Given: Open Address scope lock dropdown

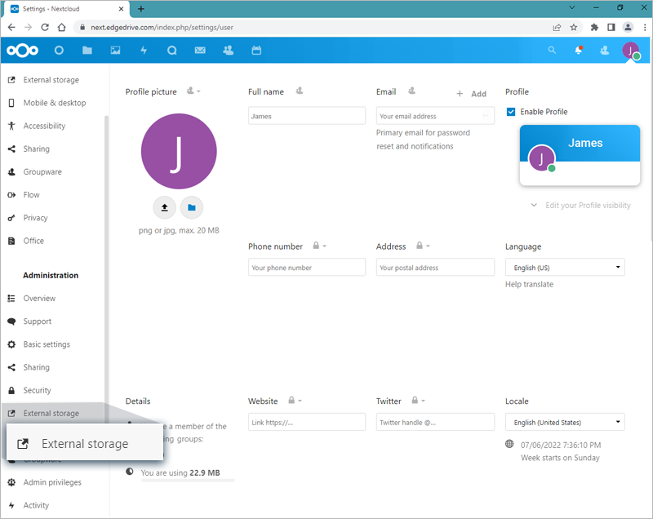Looking at the screenshot, I should pos(423,246).
